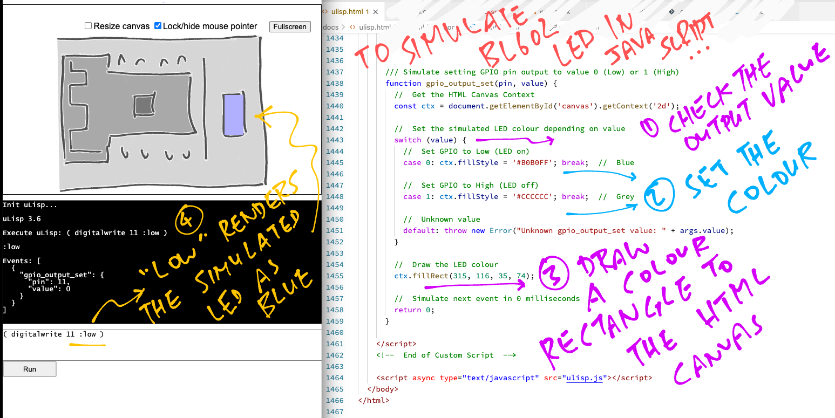The width and height of the screenshot is (835, 418).
Task: Focus the uLisp command input box
Action: tap(162, 345)
